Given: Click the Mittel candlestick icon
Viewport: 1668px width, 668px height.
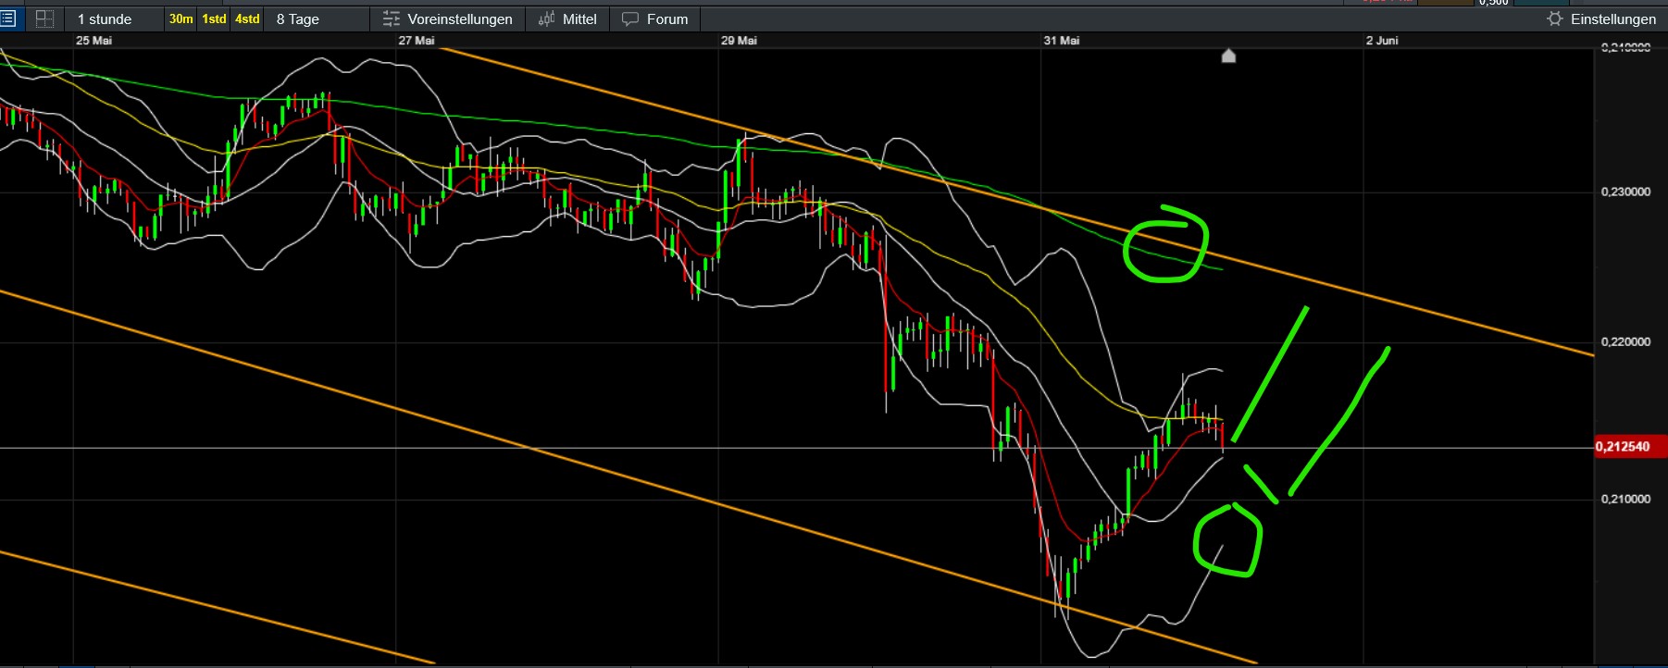Looking at the screenshot, I should tap(547, 19).
